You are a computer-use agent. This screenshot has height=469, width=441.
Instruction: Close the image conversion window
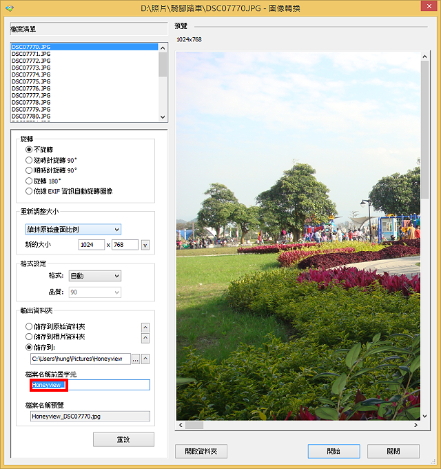pyautogui.click(x=429, y=6)
